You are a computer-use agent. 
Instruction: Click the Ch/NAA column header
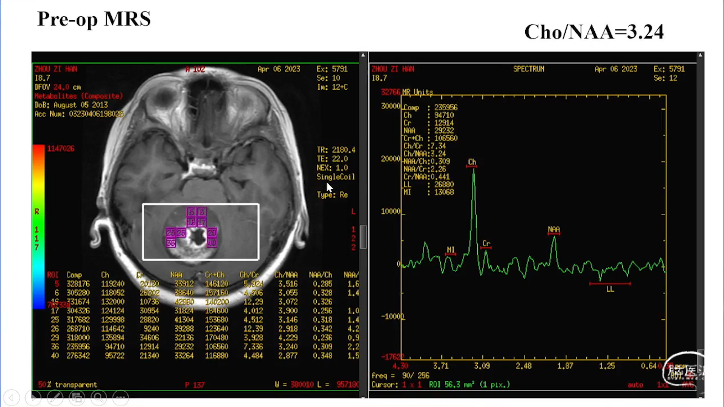pyautogui.click(x=286, y=275)
